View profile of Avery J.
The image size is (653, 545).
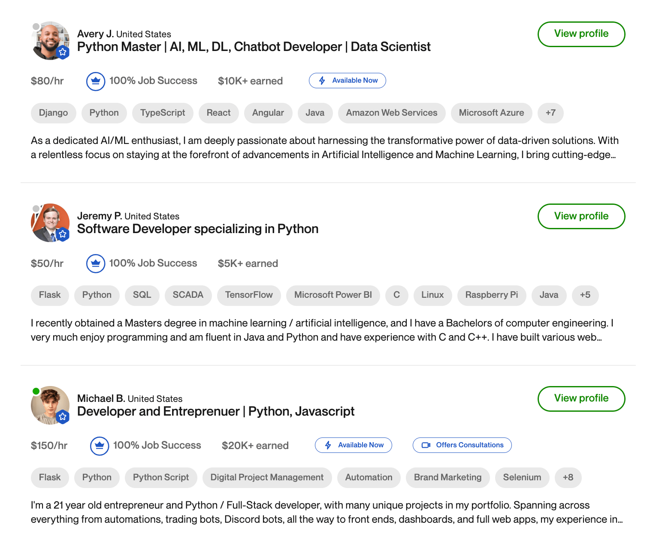581,34
